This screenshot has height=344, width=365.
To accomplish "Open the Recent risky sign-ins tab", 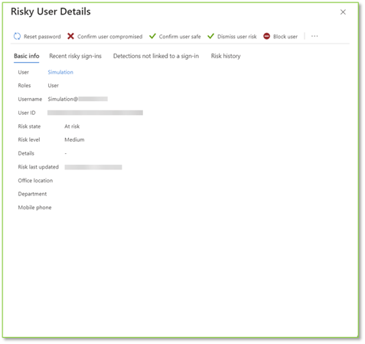I will tap(75, 56).
